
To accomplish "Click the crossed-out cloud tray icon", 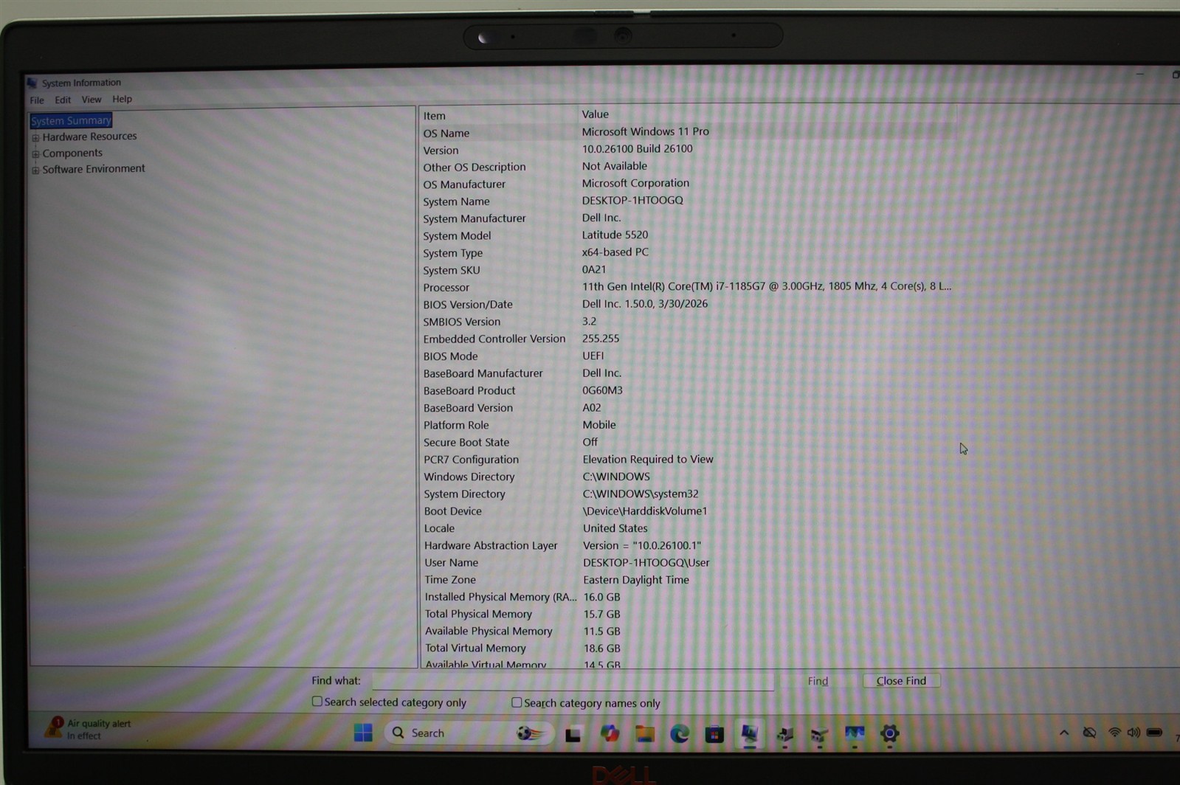I will click(1089, 733).
